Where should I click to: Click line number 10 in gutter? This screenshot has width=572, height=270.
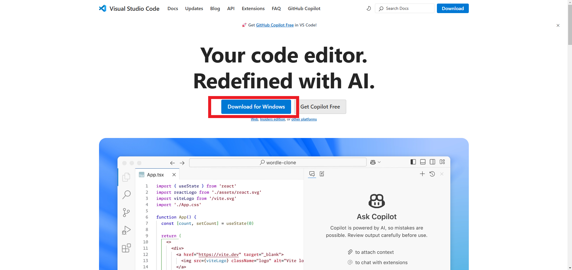(146, 242)
